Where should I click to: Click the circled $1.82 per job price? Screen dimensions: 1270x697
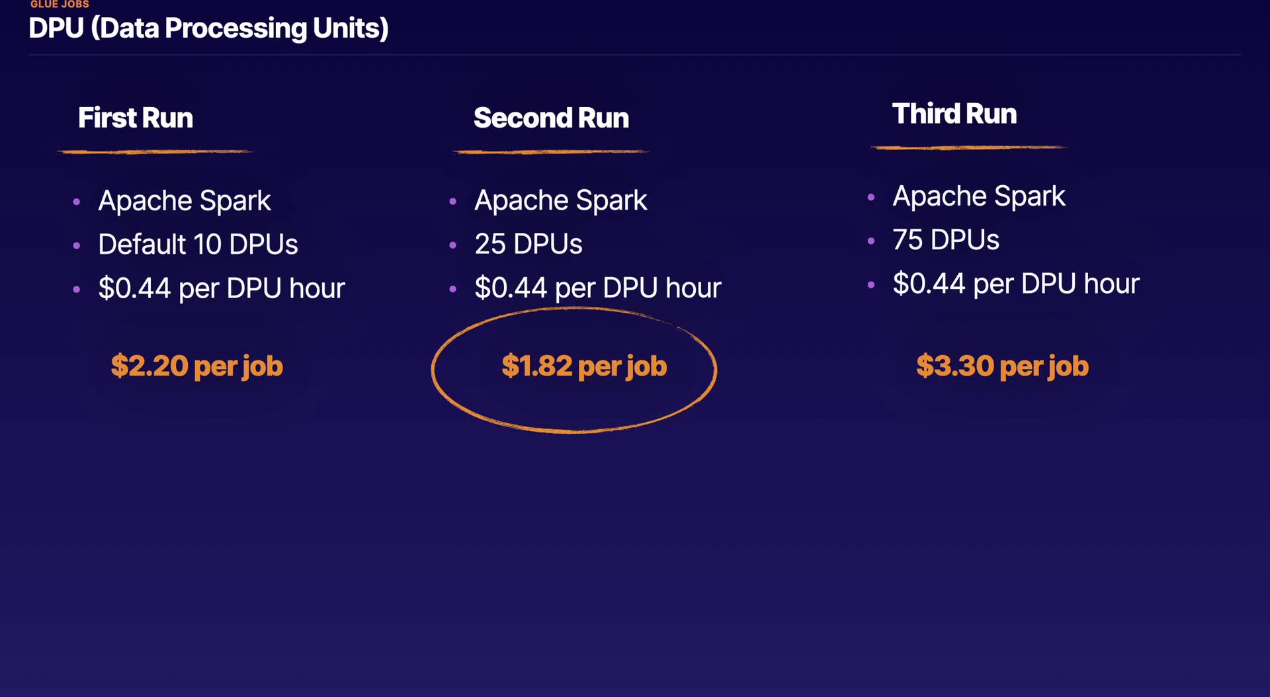[584, 366]
